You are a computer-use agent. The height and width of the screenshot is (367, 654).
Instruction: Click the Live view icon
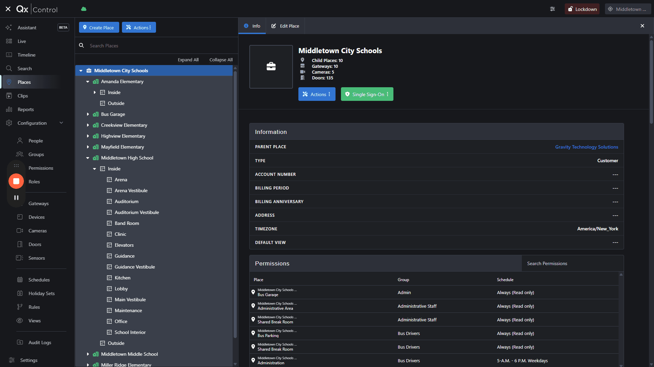click(9, 41)
